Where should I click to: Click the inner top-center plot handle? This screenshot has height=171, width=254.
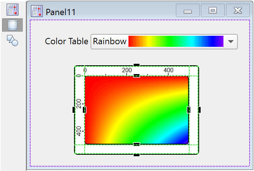[137, 76]
